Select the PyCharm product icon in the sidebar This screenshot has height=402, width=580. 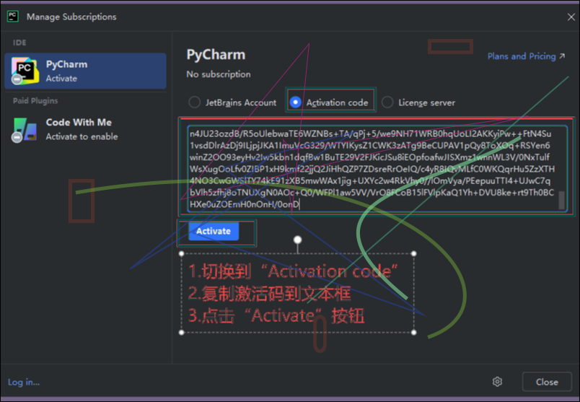tap(25, 71)
